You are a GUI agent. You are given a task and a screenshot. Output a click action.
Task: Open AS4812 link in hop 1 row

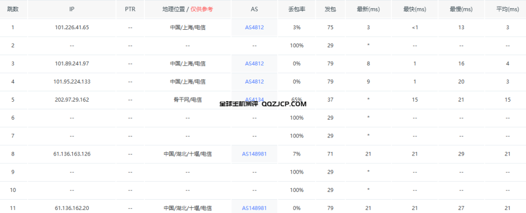254,28
